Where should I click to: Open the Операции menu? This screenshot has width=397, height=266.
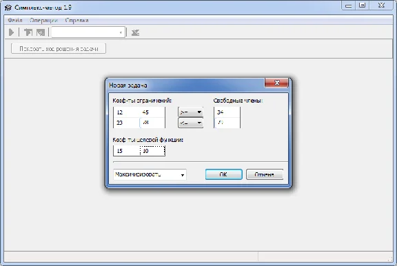coord(43,20)
